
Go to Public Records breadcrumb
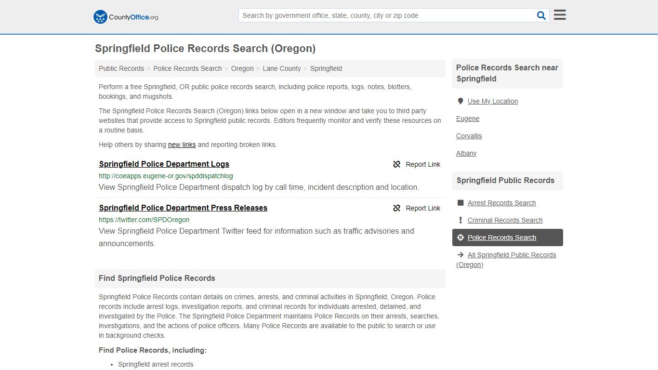[x=121, y=68]
